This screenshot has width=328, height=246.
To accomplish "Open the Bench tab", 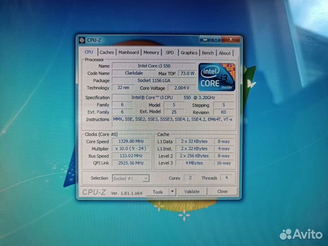I will click(208, 53).
